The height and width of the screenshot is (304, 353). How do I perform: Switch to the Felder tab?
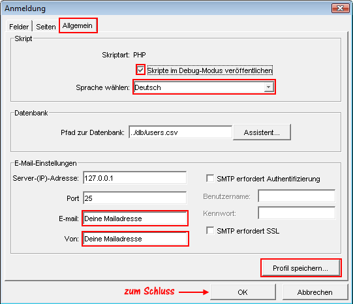click(19, 27)
